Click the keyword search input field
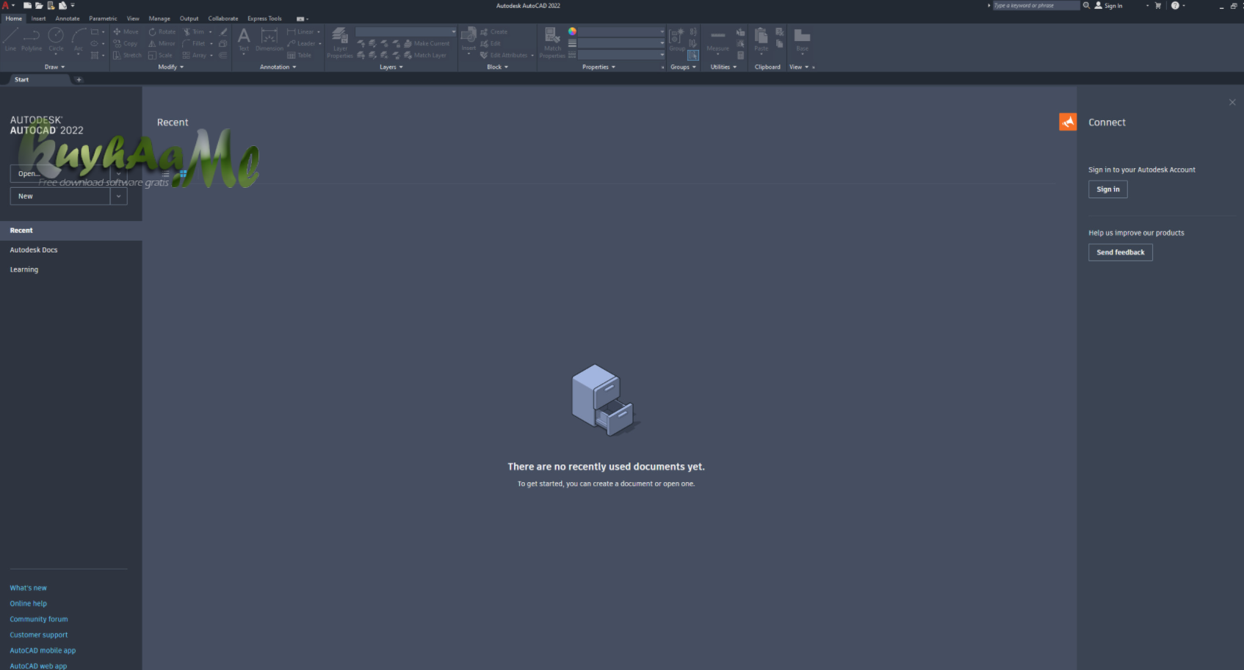 1036,5
